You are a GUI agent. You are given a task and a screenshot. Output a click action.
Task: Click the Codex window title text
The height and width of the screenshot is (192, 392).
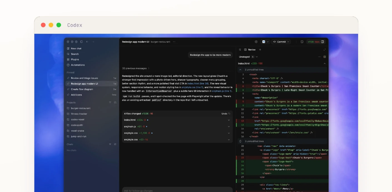75,25
